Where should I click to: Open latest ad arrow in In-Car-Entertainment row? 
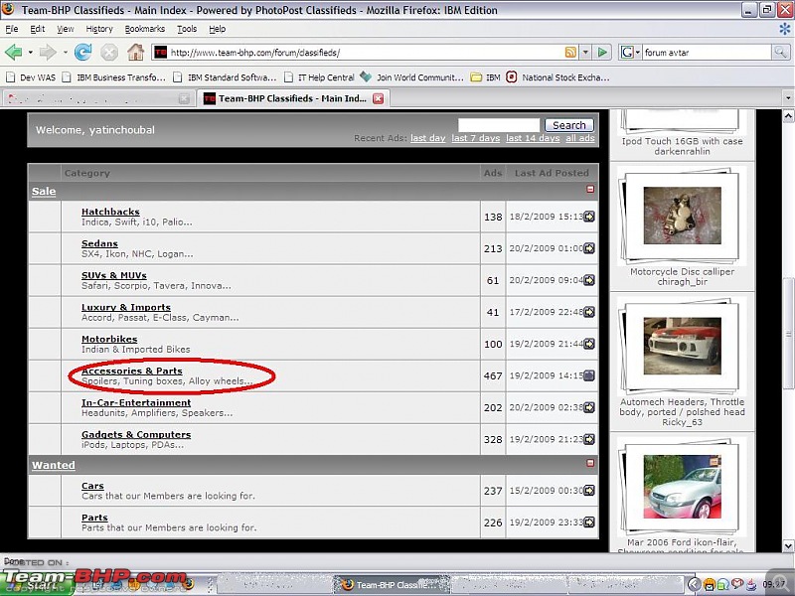coord(588,407)
